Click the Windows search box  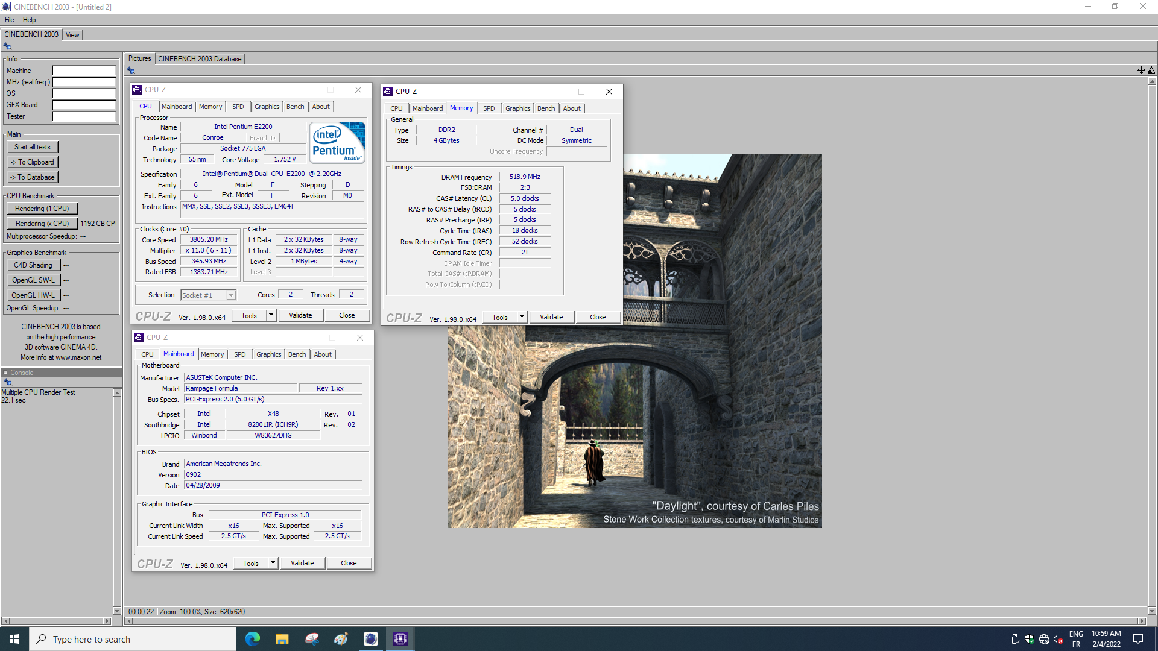point(133,639)
